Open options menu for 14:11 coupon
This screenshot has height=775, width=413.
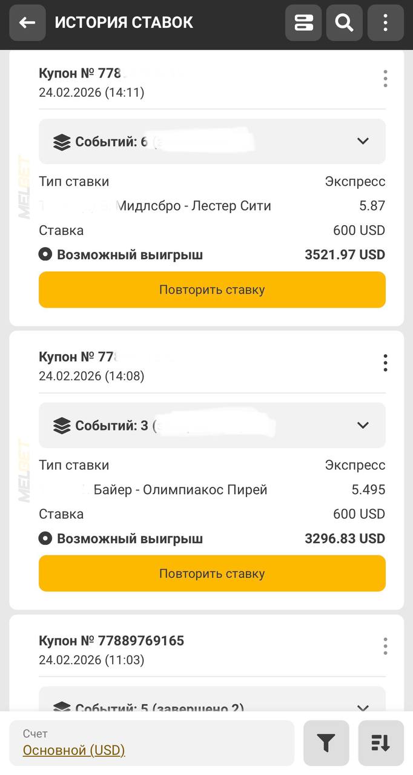[x=385, y=79]
